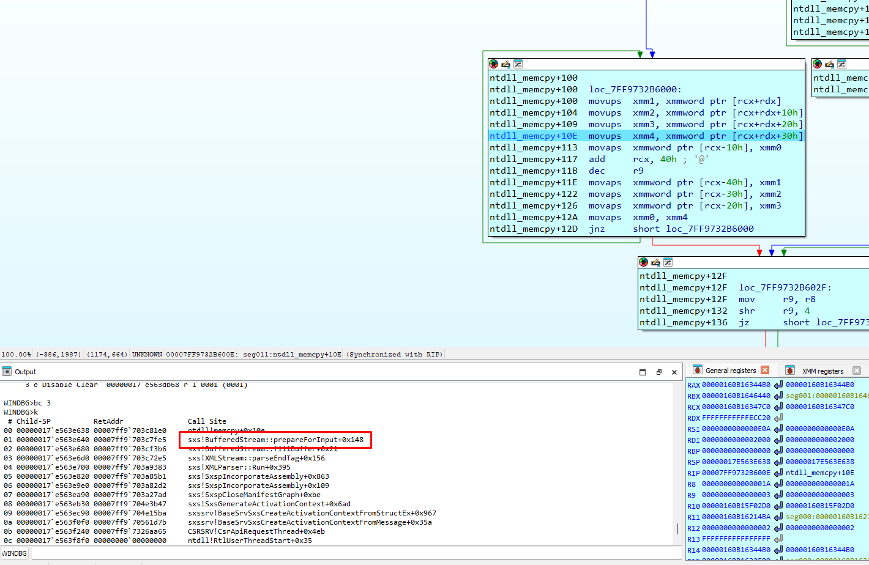Click jnz short loc_7FF9732B6000 jump target
This screenshot has height=565, width=869.
[710, 229]
